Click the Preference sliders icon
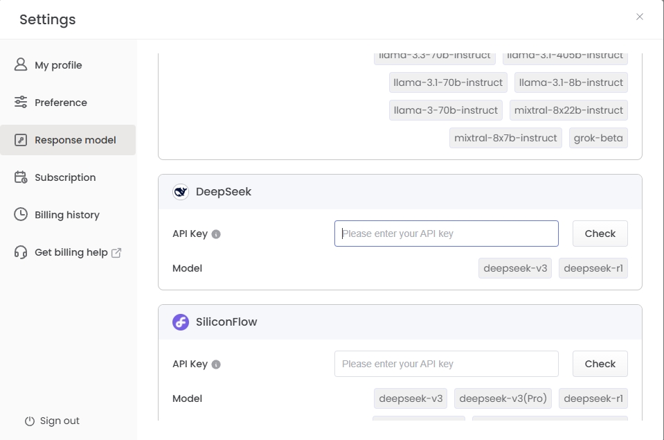The height and width of the screenshot is (440, 664). coord(21,102)
